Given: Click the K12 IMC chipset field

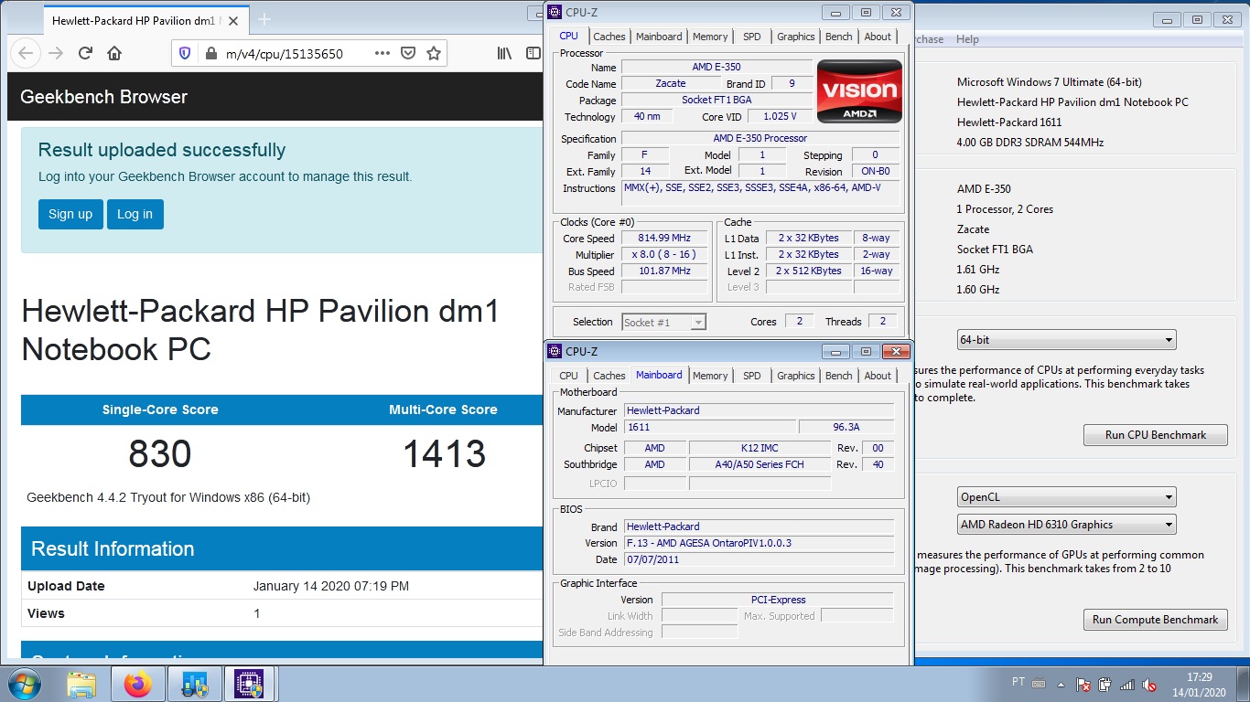Looking at the screenshot, I should pyautogui.click(x=760, y=448).
